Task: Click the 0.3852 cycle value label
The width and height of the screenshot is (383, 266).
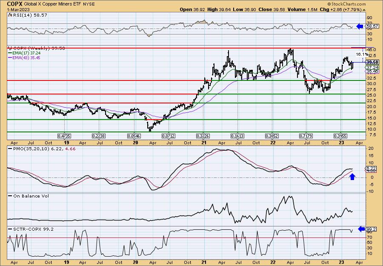Action: tap(272, 136)
